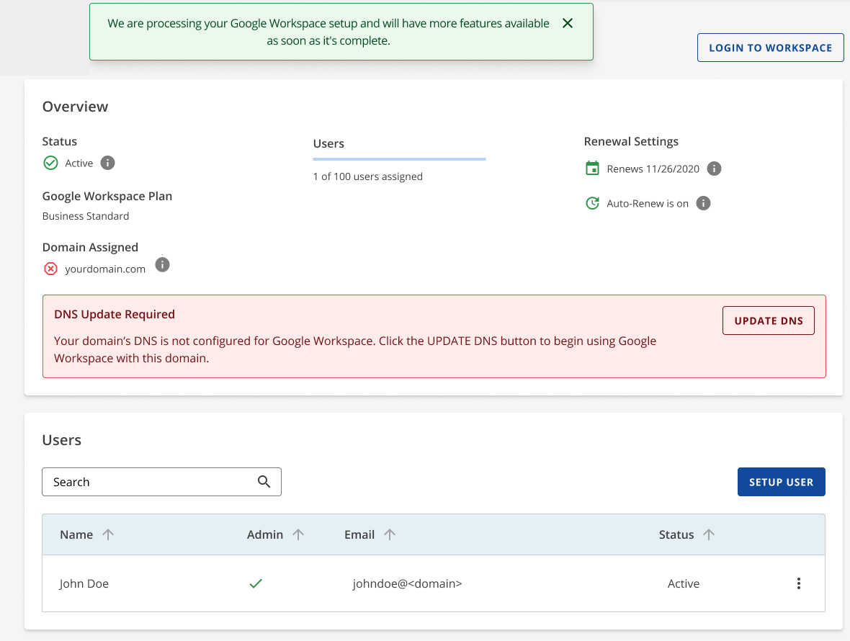Viewport: 850px width, 641px height.
Task: Dismiss the Google Workspace setup notification
Action: pos(568,23)
